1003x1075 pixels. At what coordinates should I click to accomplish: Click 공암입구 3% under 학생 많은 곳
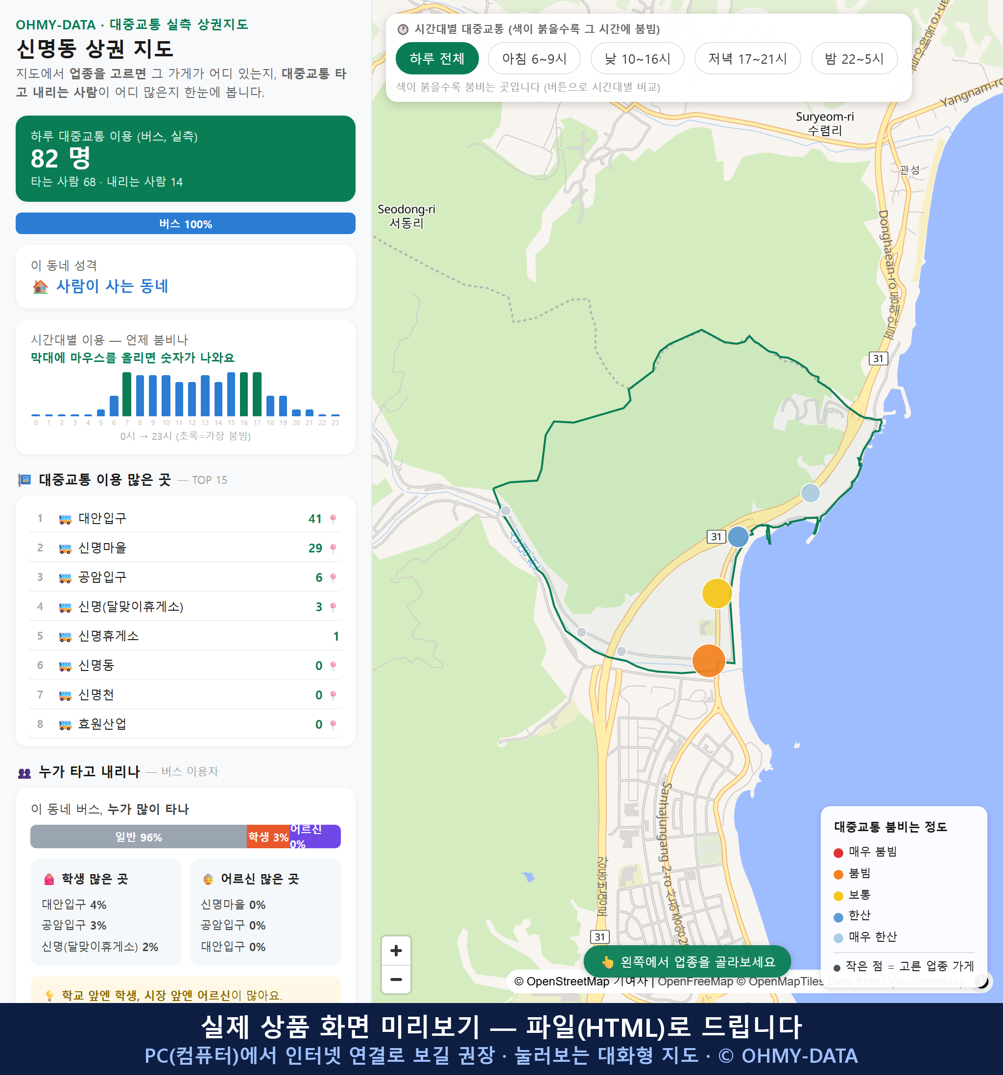74,925
